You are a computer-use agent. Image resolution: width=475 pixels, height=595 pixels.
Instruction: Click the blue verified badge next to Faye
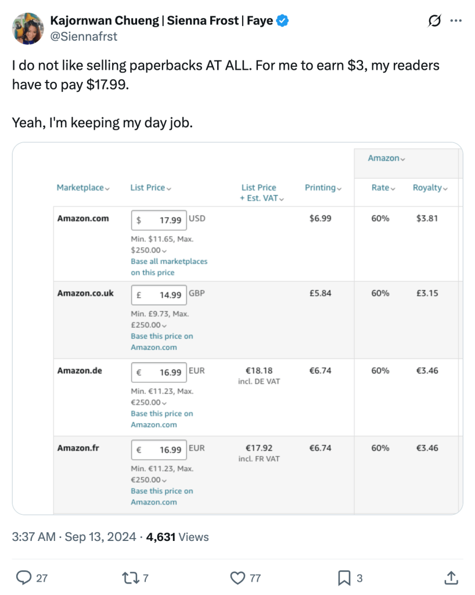283,19
